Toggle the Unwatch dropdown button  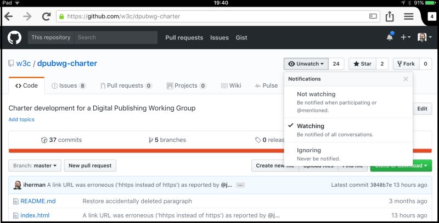pos(306,64)
